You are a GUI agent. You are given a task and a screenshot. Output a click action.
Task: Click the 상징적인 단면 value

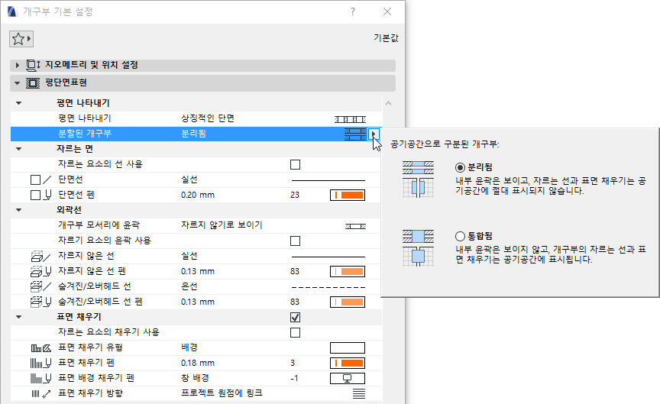tap(208, 118)
